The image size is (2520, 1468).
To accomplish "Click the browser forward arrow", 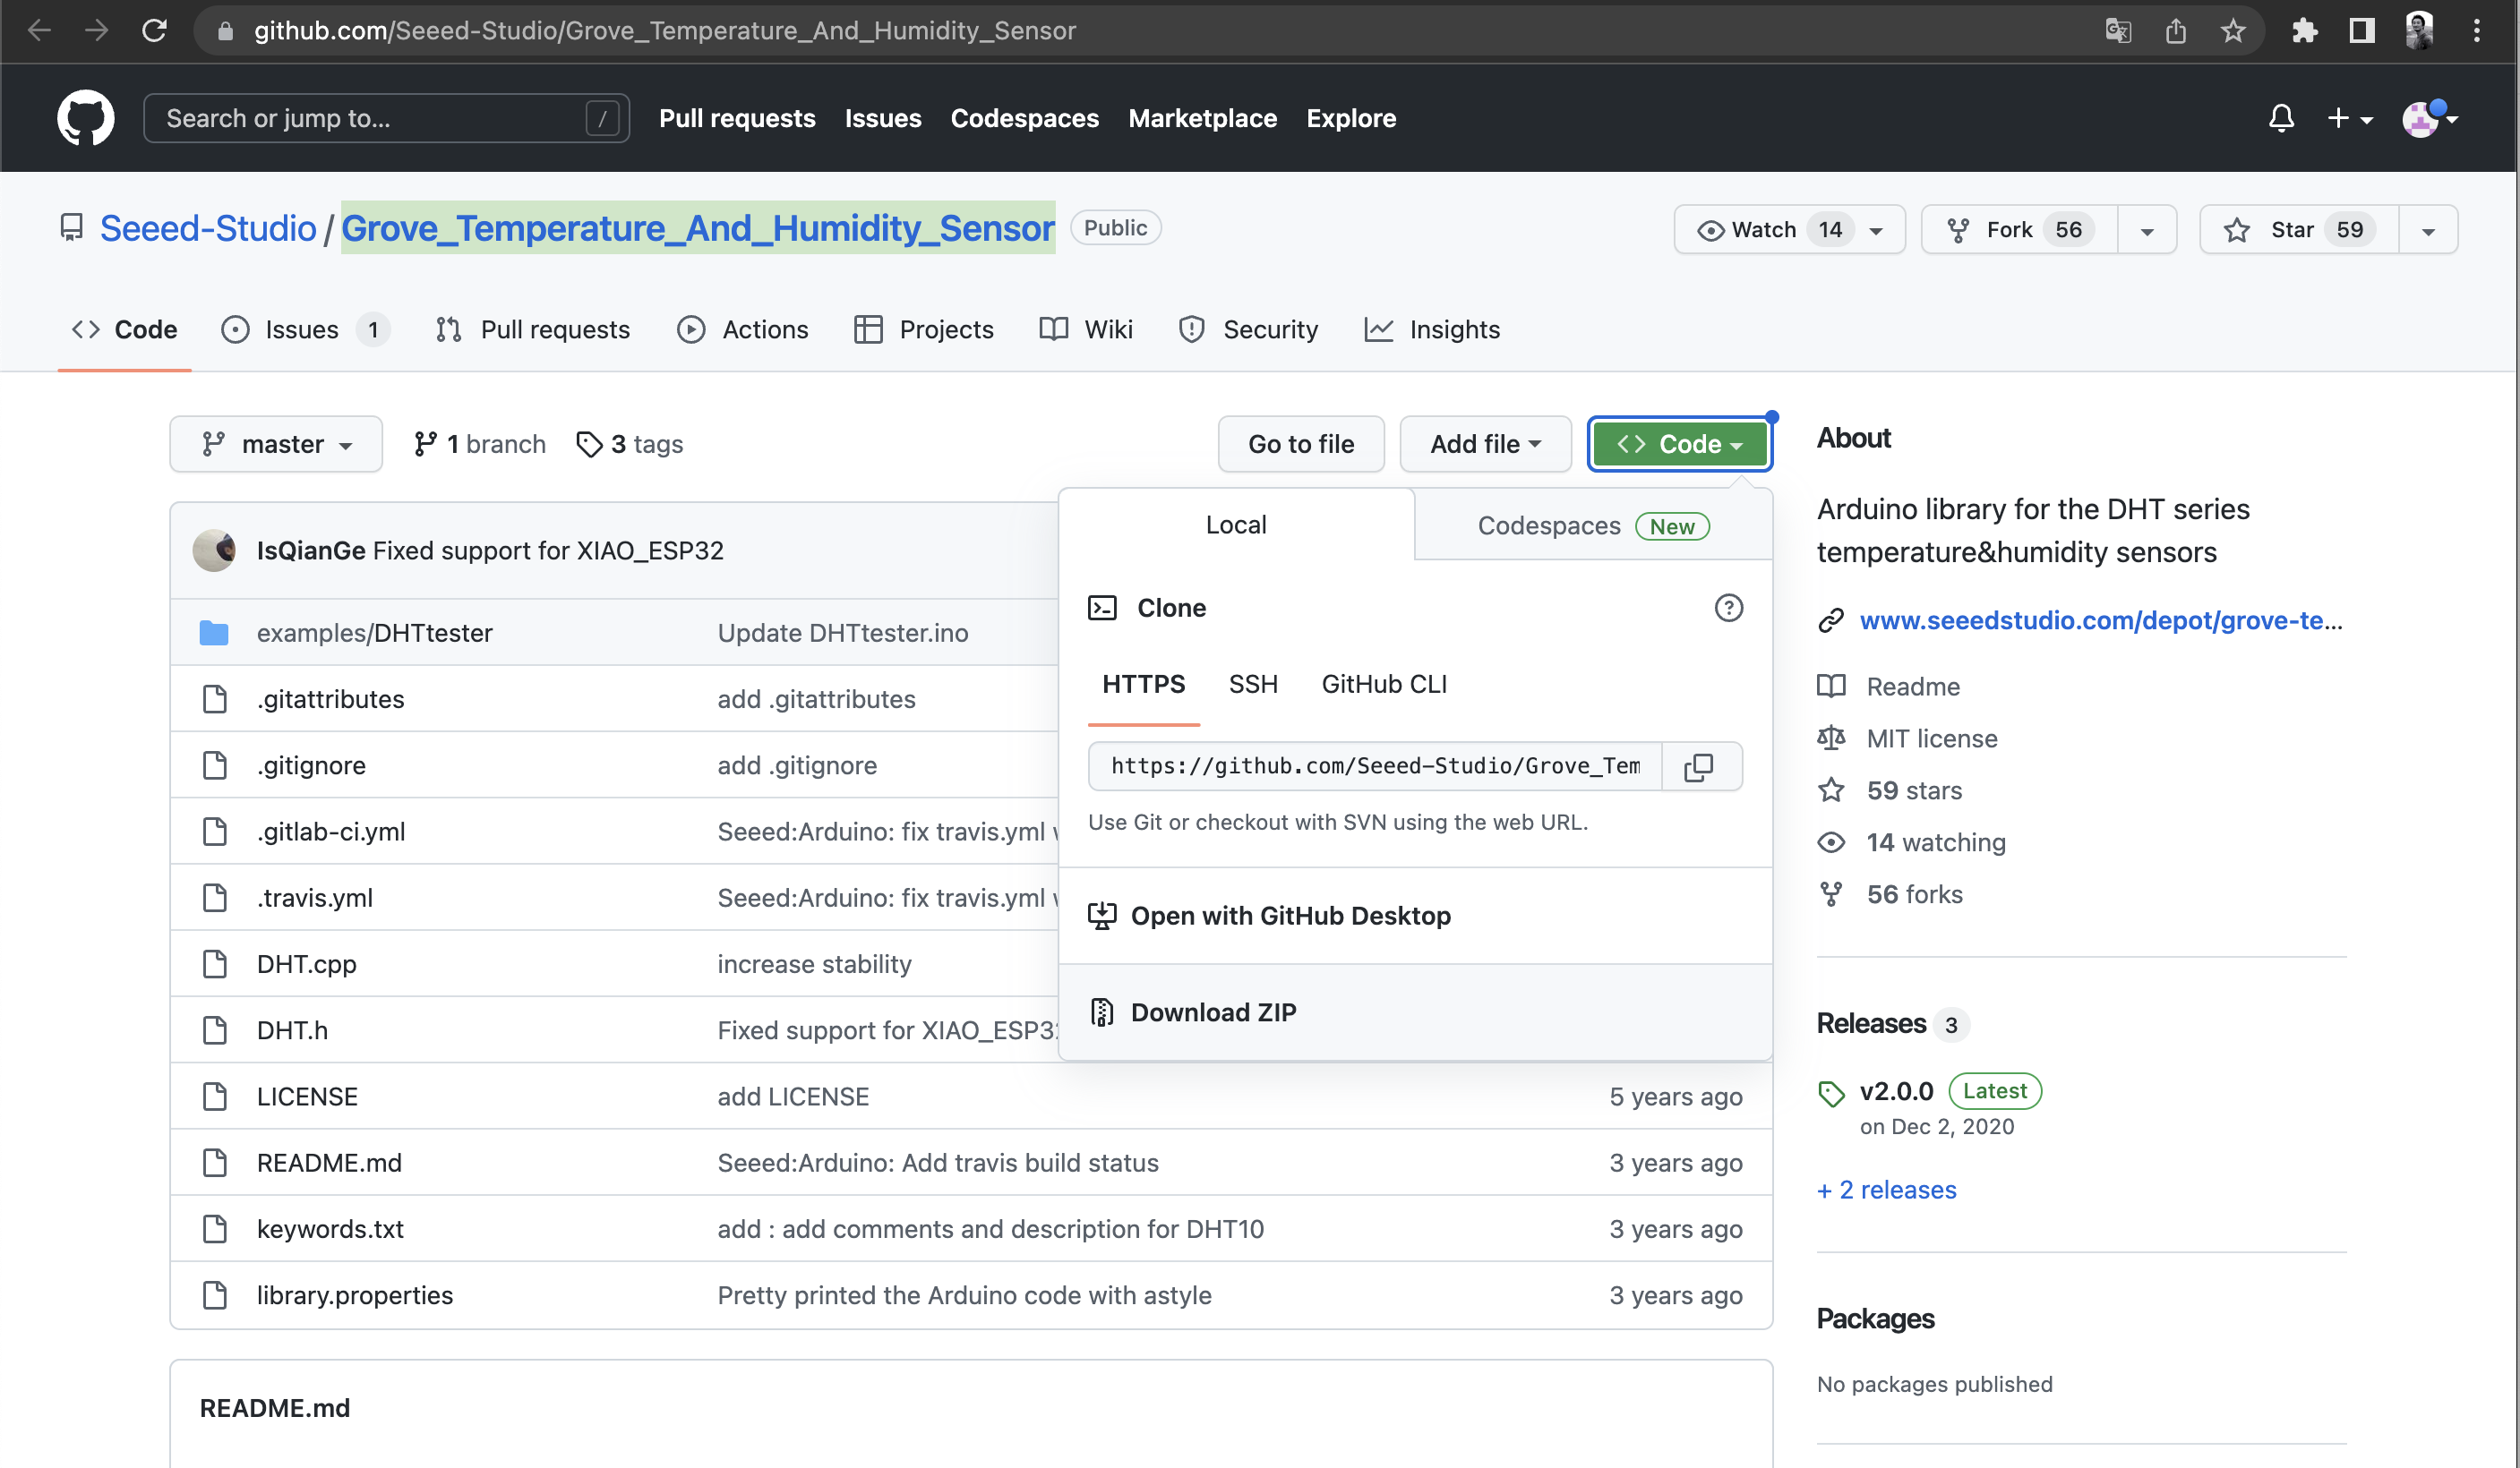I will pos(96,30).
